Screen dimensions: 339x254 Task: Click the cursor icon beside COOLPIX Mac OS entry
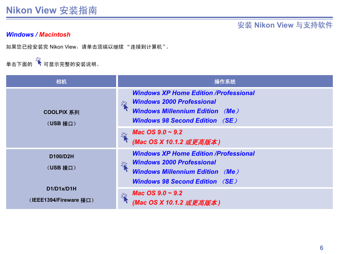tap(125, 137)
